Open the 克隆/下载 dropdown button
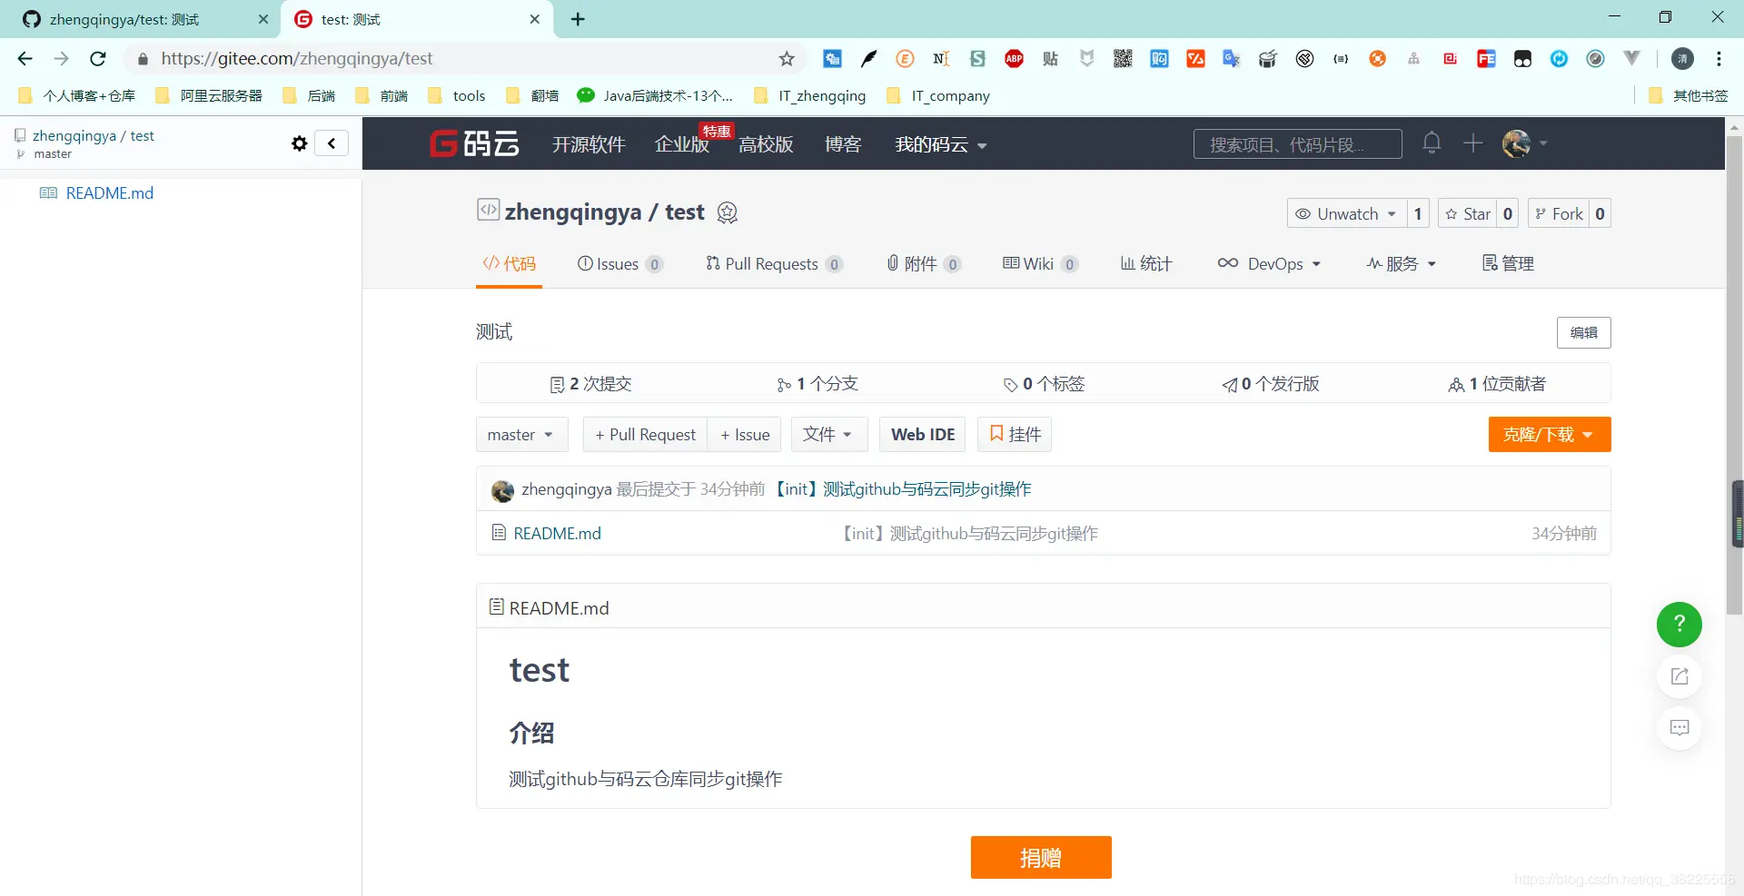The image size is (1744, 896). (x=1549, y=435)
